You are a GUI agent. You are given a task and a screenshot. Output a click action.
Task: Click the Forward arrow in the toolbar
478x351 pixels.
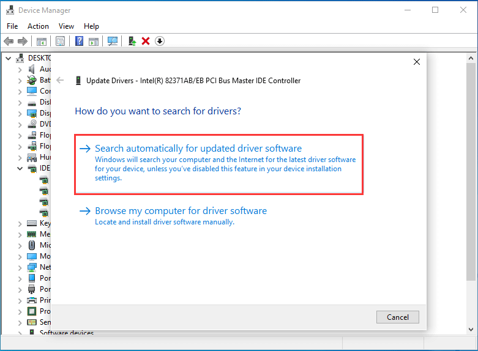(x=23, y=41)
